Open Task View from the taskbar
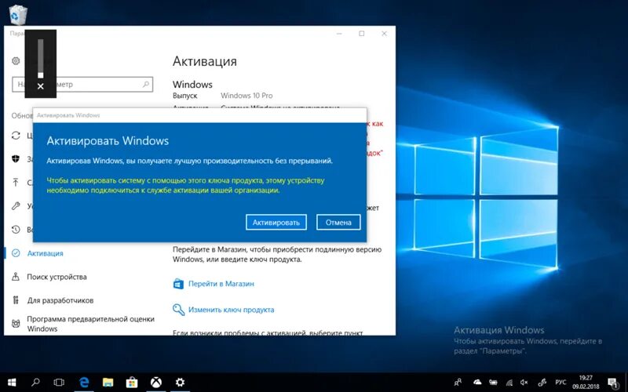Viewport: 628px width, 392px height. pos(59,383)
